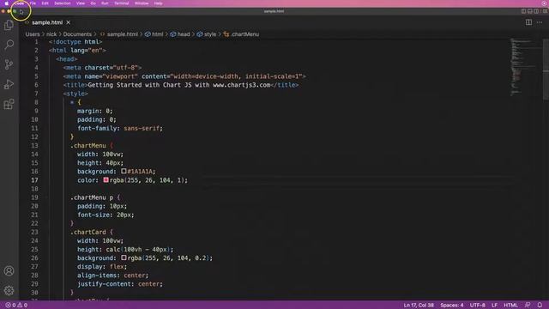549x309 pixels.
Task: Click the rgba(255, 26, 104, 1) color swatch
Action: (x=106, y=179)
